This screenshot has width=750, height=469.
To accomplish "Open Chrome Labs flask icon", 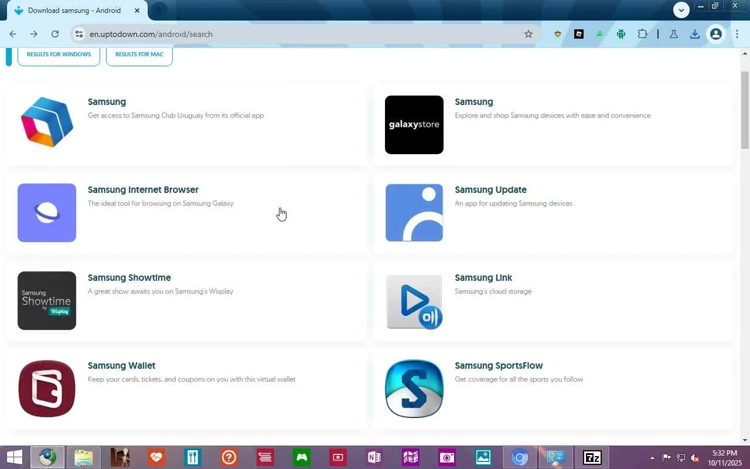I will (x=674, y=34).
